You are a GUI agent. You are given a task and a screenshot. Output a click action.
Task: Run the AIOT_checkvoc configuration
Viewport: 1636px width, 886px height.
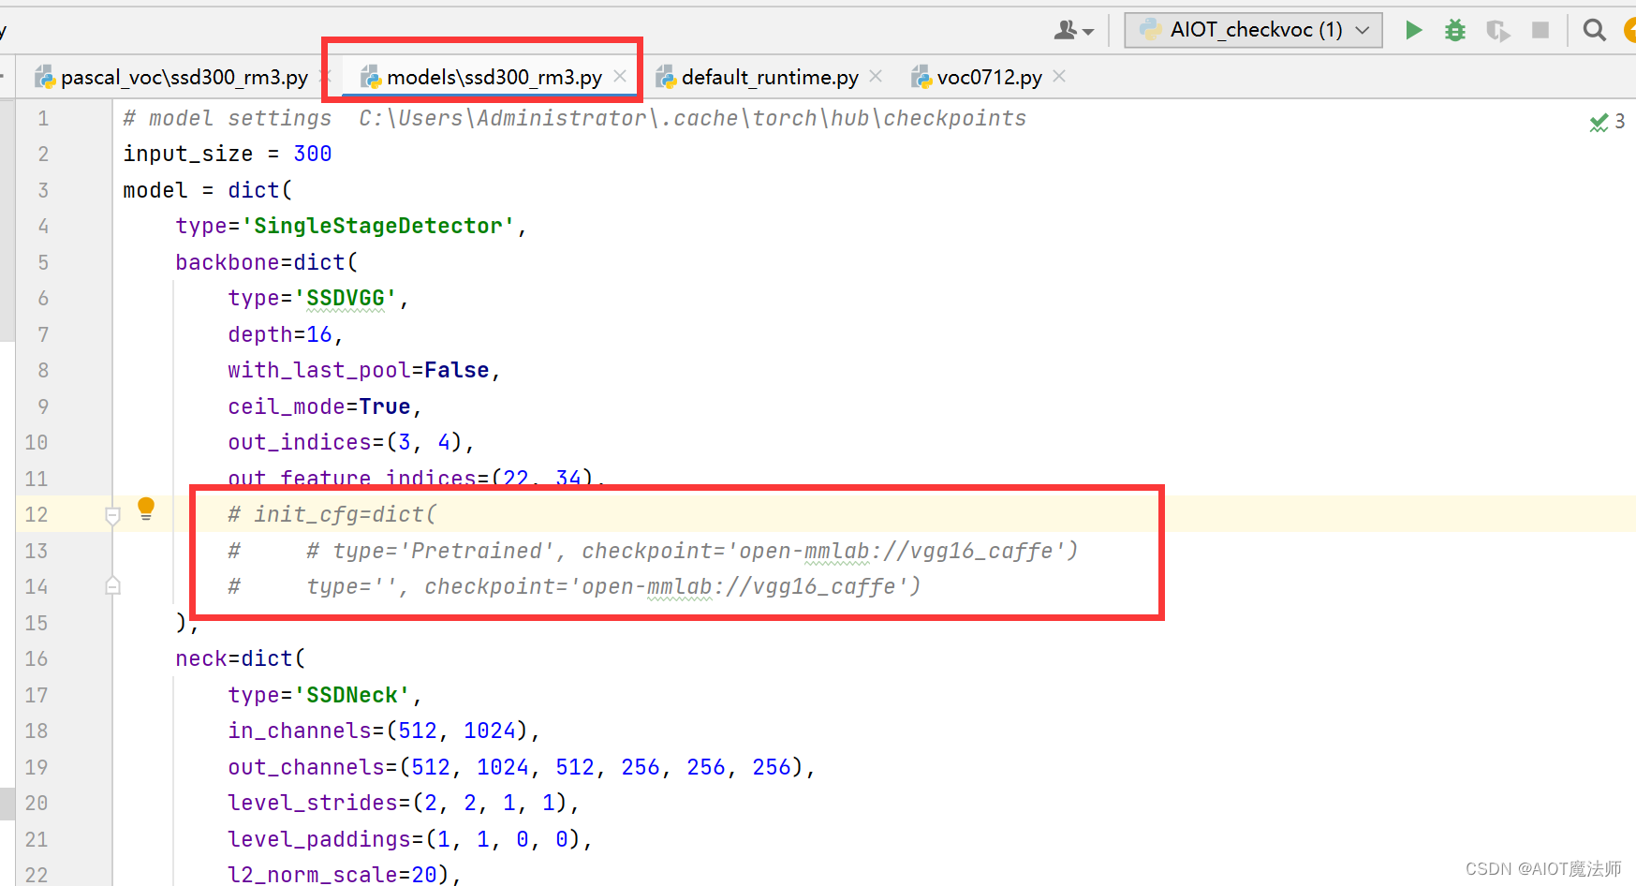click(x=1414, y=30)
